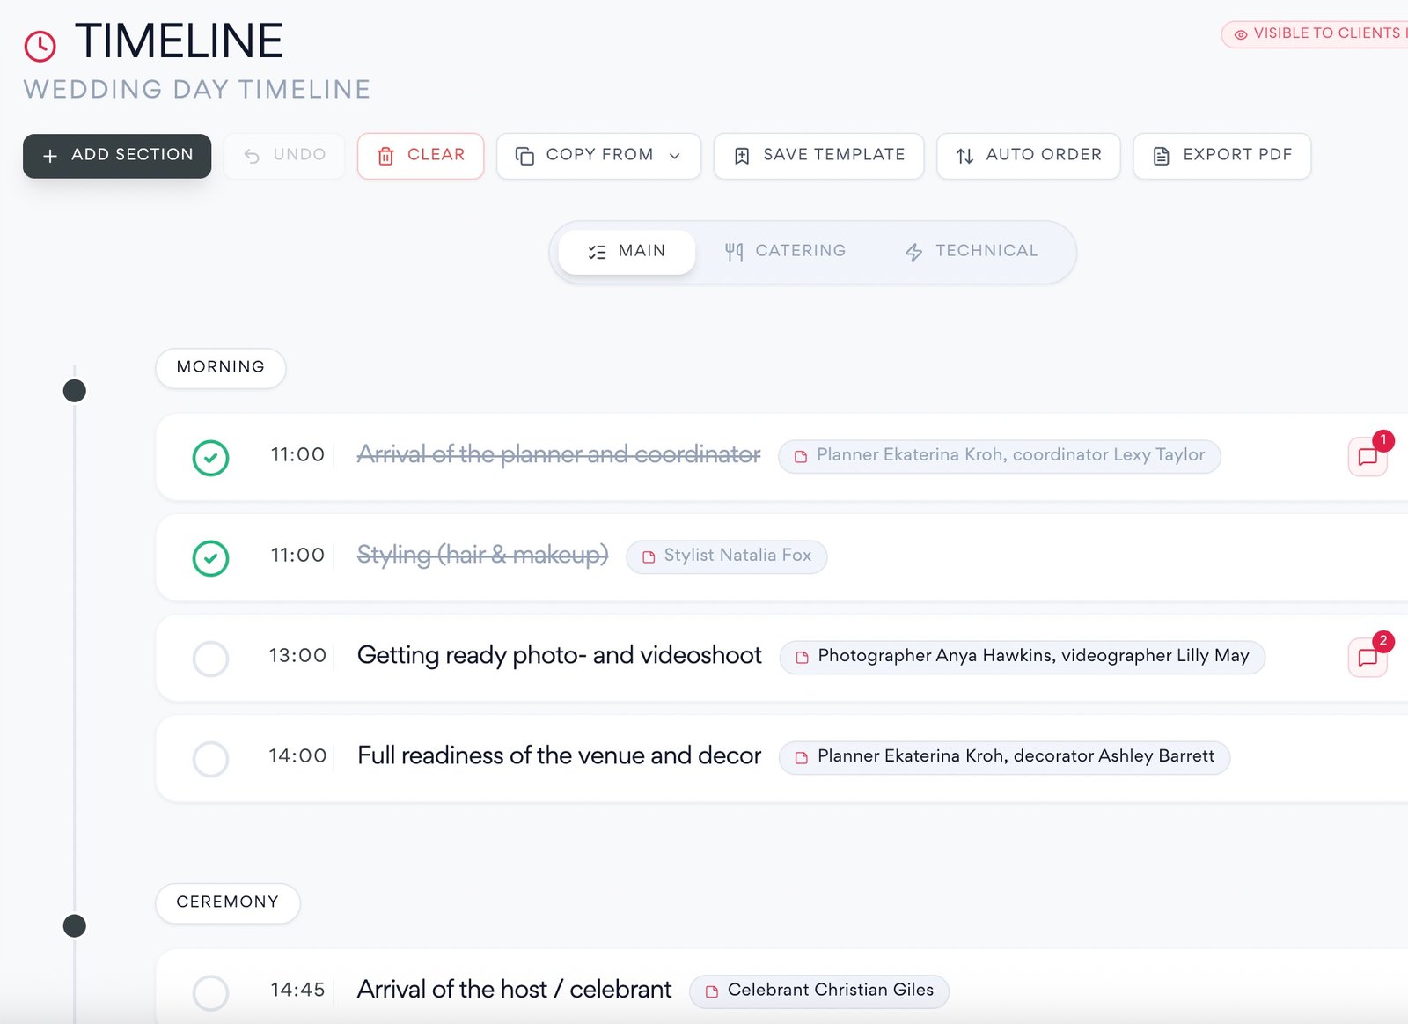1408x1024 pixels.
Task: Click the eye icon in Visible to Clients
Action: tap(1241, 34)
